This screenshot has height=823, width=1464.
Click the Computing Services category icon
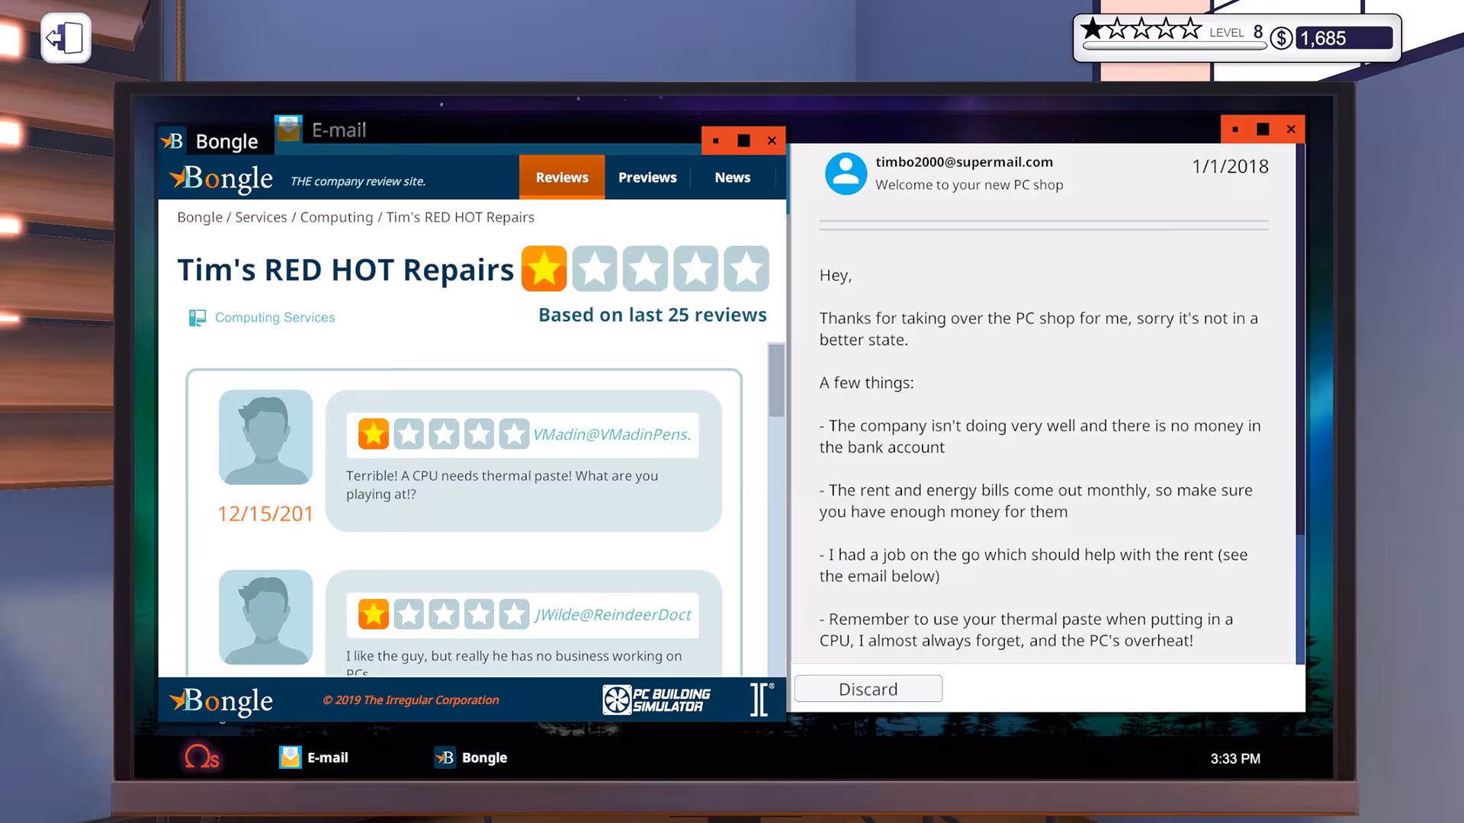click(197, 318)
